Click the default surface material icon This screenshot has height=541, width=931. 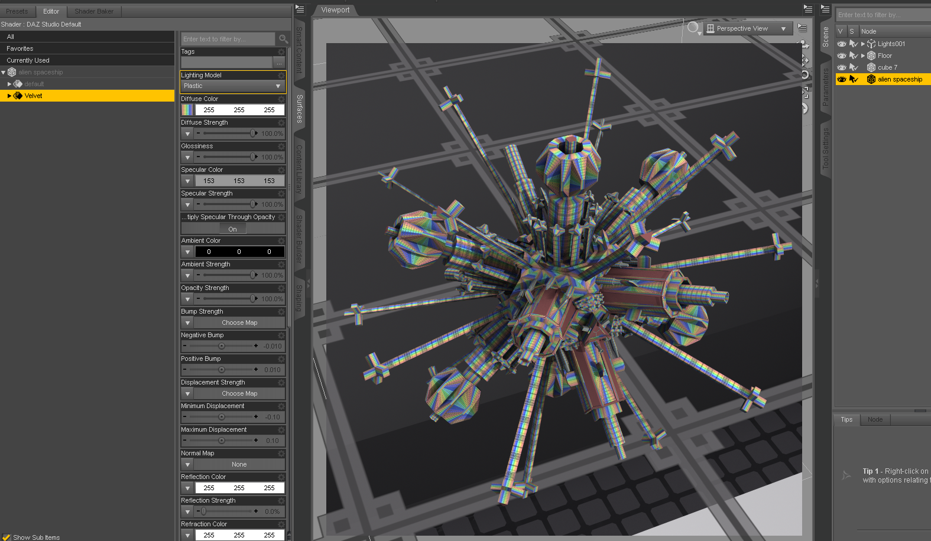click(x=18, y=84)
